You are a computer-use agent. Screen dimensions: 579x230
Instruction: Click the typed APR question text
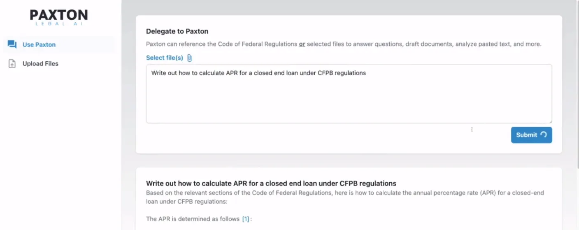coord(258,73)
